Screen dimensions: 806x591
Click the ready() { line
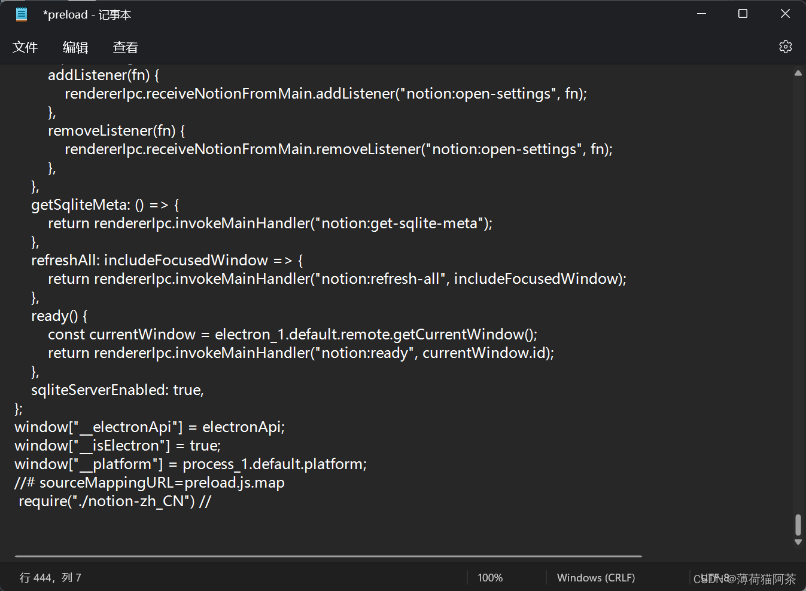(x=59, y=316)
